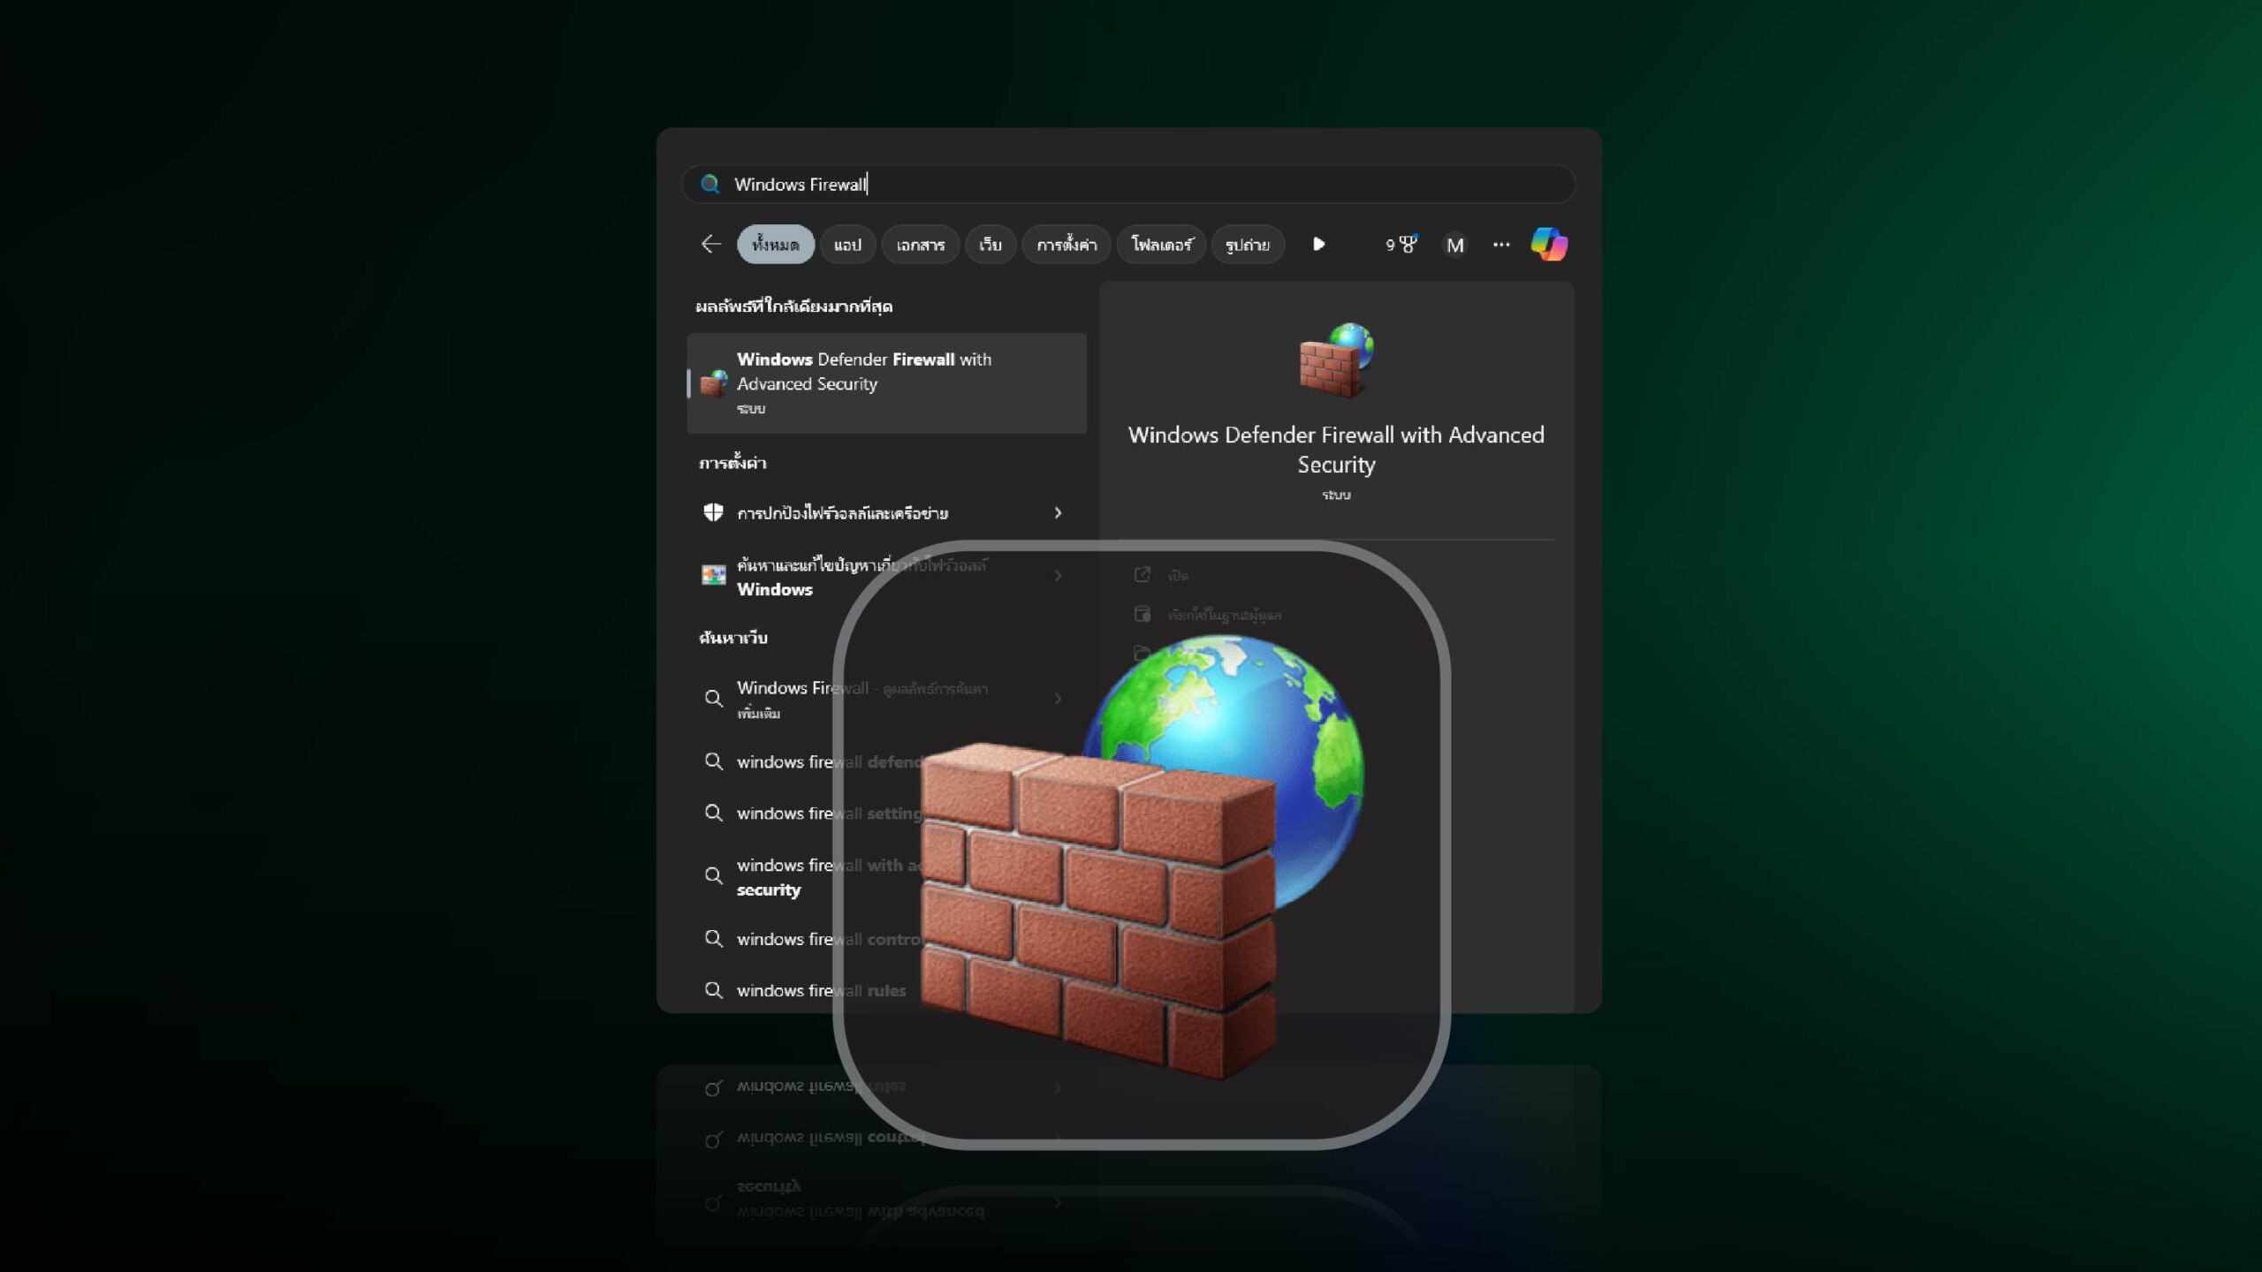The height and width of the screenshot is (1272, 2262).
Task: Expand การป้องกันไฟร์วอลและเครือข่าย settings
Action: (1057, 511)
